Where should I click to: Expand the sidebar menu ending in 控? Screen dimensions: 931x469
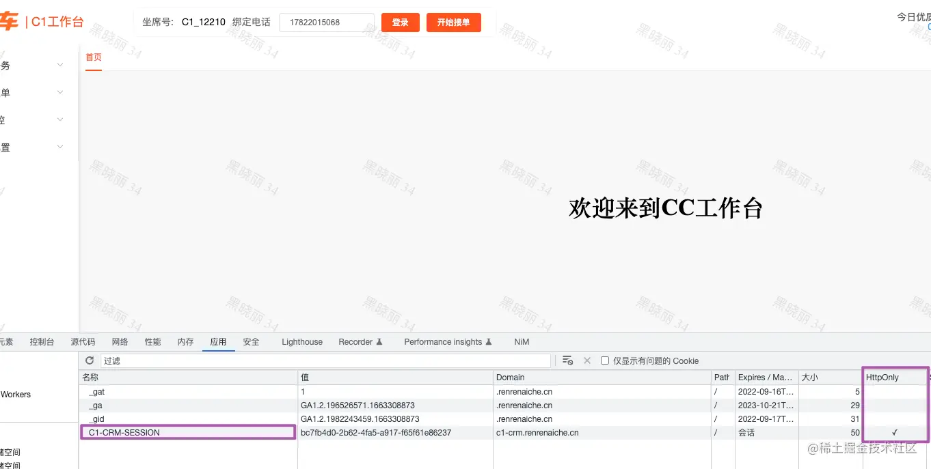[60, 120]
